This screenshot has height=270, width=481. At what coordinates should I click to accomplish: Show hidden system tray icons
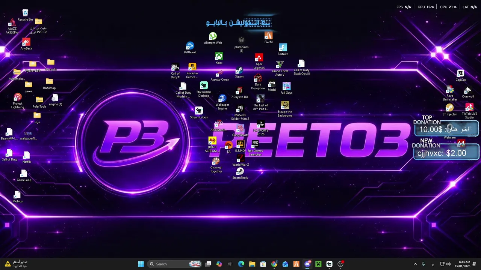415,264
